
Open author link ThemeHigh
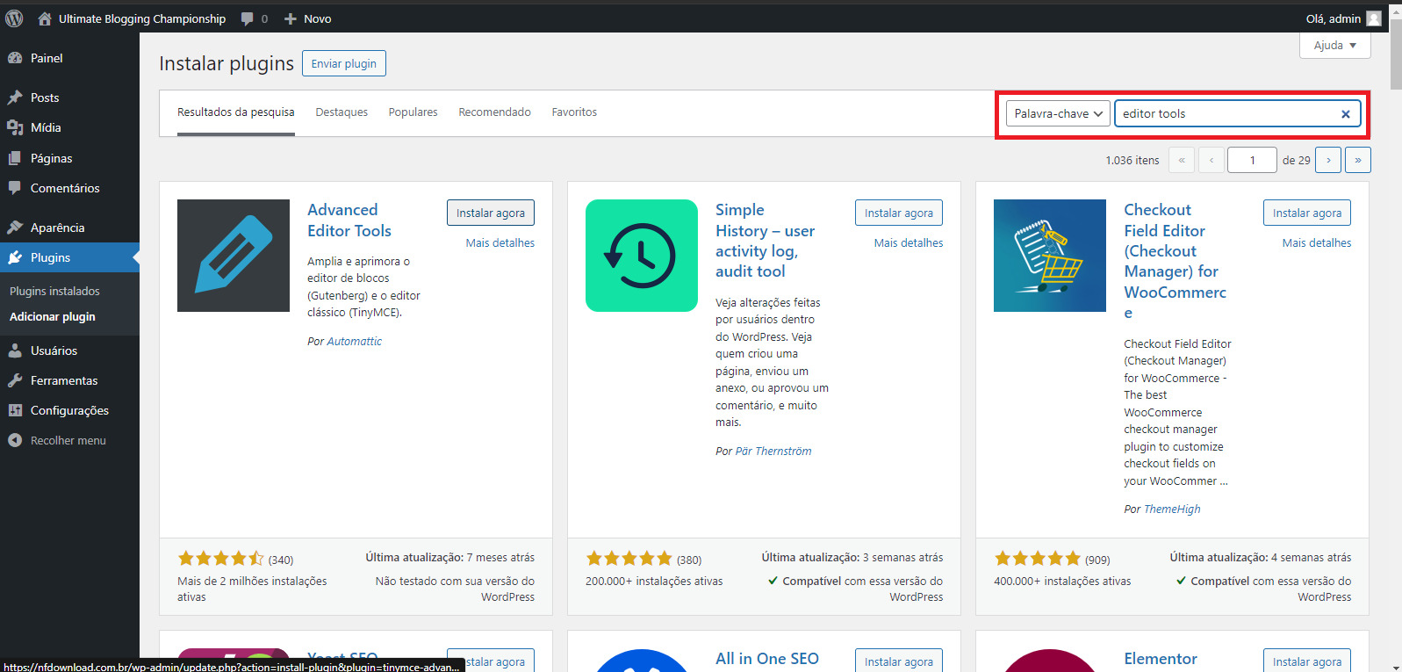pyautogui.click(x=1172, y=509)
